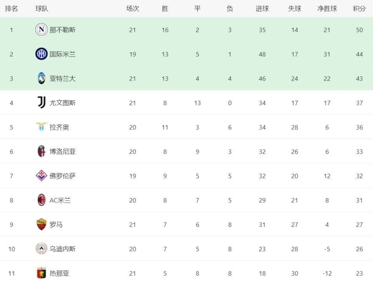
Task: Click the Genoa club crest
Action: click(x=41, y=273)
